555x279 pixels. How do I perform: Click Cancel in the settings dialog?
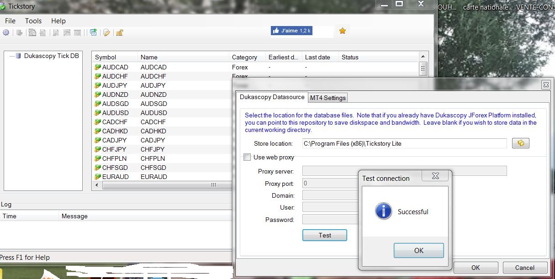point(525,268)
